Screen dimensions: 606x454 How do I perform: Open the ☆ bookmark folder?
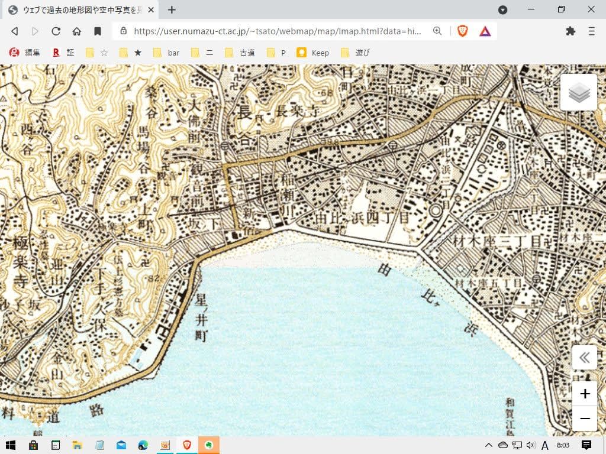(x=97, y=53)
